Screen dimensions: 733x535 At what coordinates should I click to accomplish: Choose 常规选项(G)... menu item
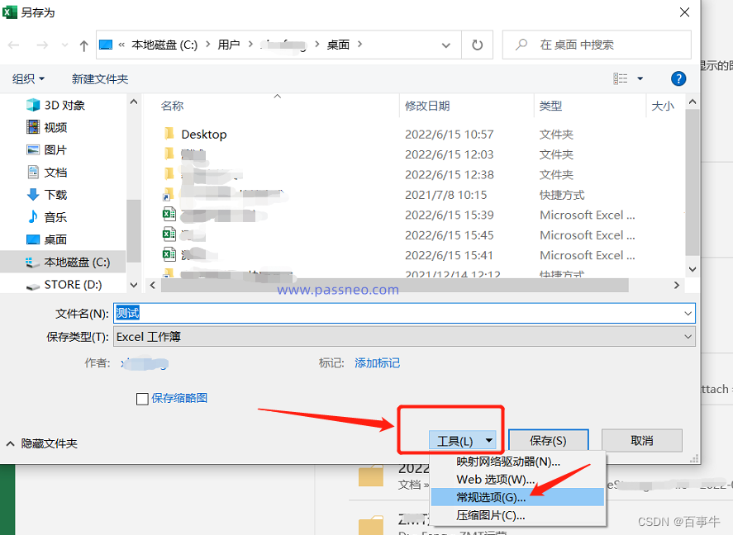(x=517, y=497)
